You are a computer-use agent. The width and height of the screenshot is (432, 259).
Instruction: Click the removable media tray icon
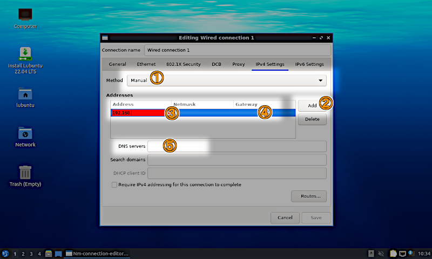tap(371, 254)
